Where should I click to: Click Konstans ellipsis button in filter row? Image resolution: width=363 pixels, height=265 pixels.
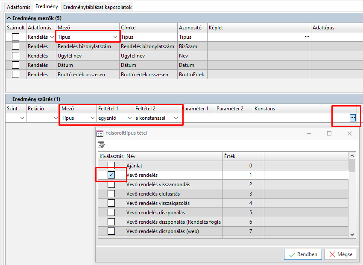point(353,118)
